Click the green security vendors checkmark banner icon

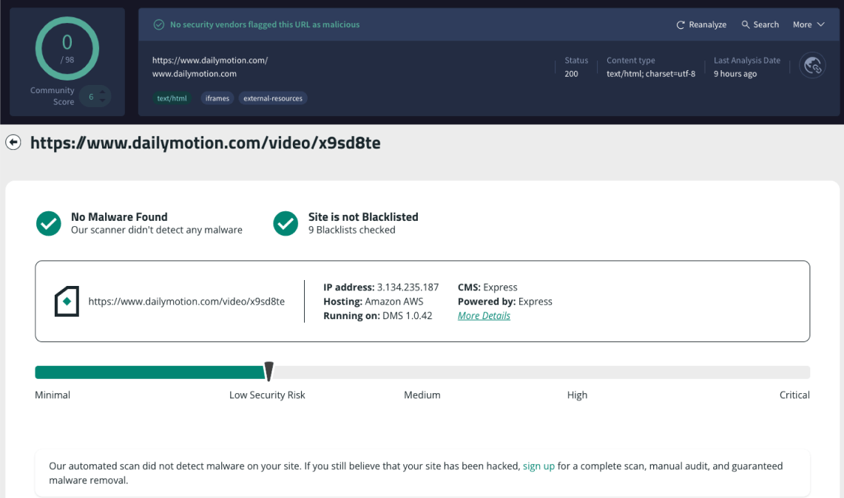(x=158, y=24)
